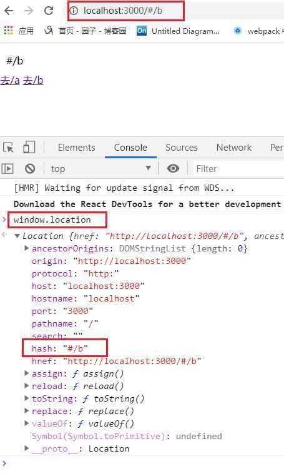
Task: Open the 首页 - 园子 - 博客园 bookmark
Action: click(86, 31)
